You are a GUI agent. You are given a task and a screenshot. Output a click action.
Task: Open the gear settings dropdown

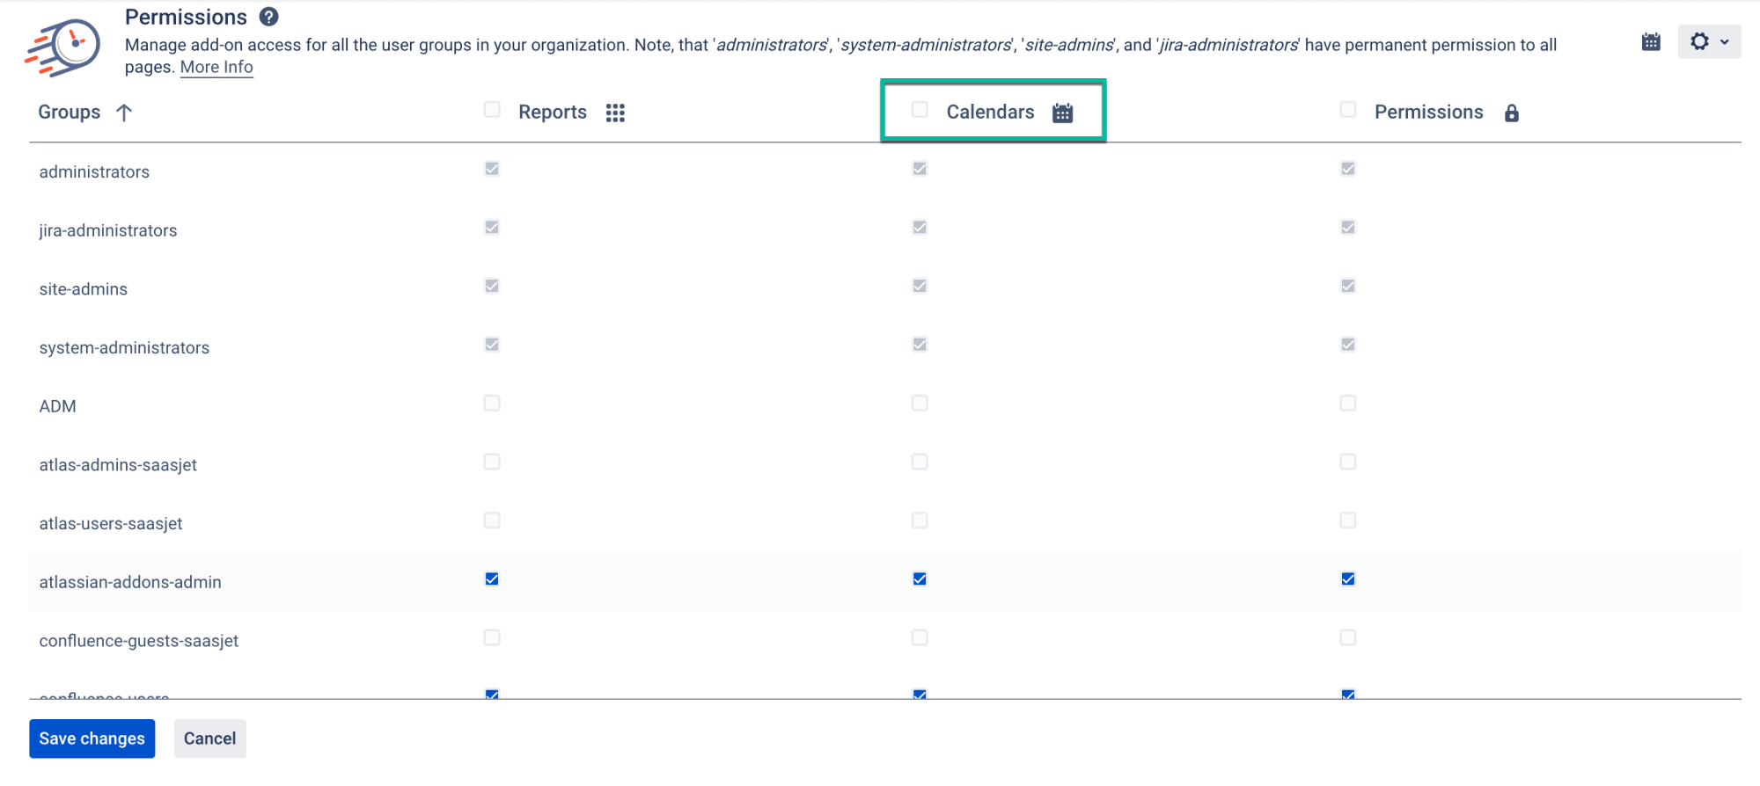1709,41
